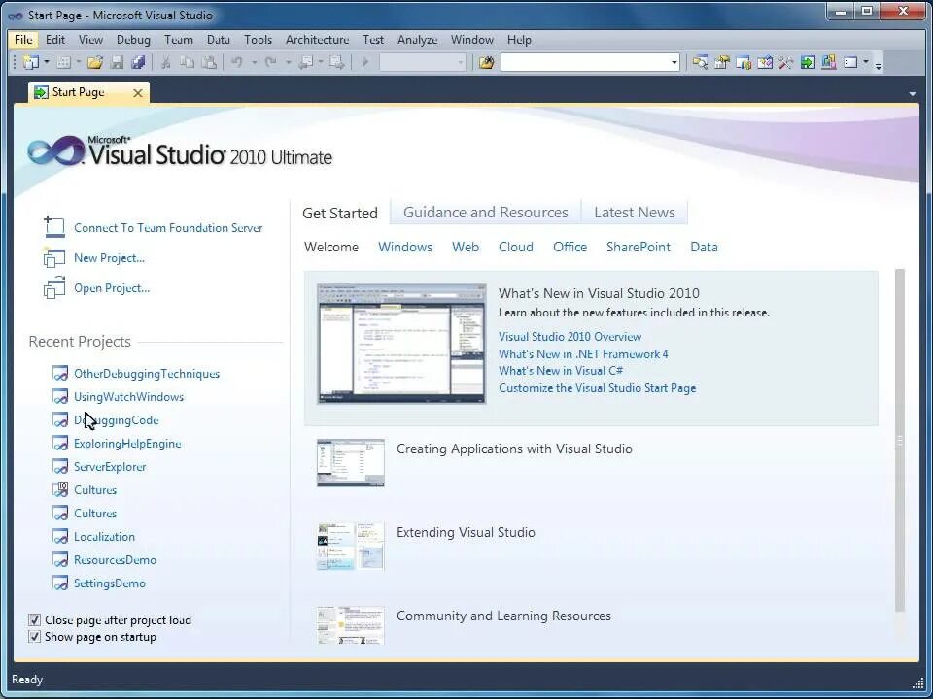Image resolution: width=933 pixels, height=699 pixels.
Task: Click the Navigate Backward toolbar icon
Action: click(x=307, y=62)
